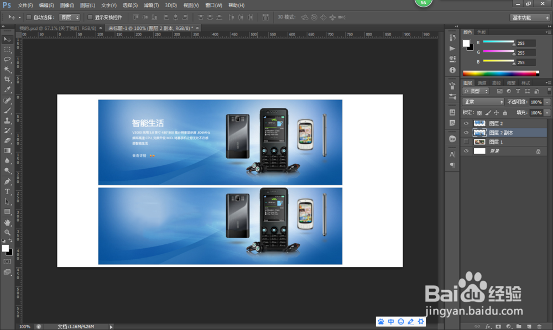Switch to the 我的.psd document tab
The height and width of the screenshot is (330, 553).
[58, 28]
